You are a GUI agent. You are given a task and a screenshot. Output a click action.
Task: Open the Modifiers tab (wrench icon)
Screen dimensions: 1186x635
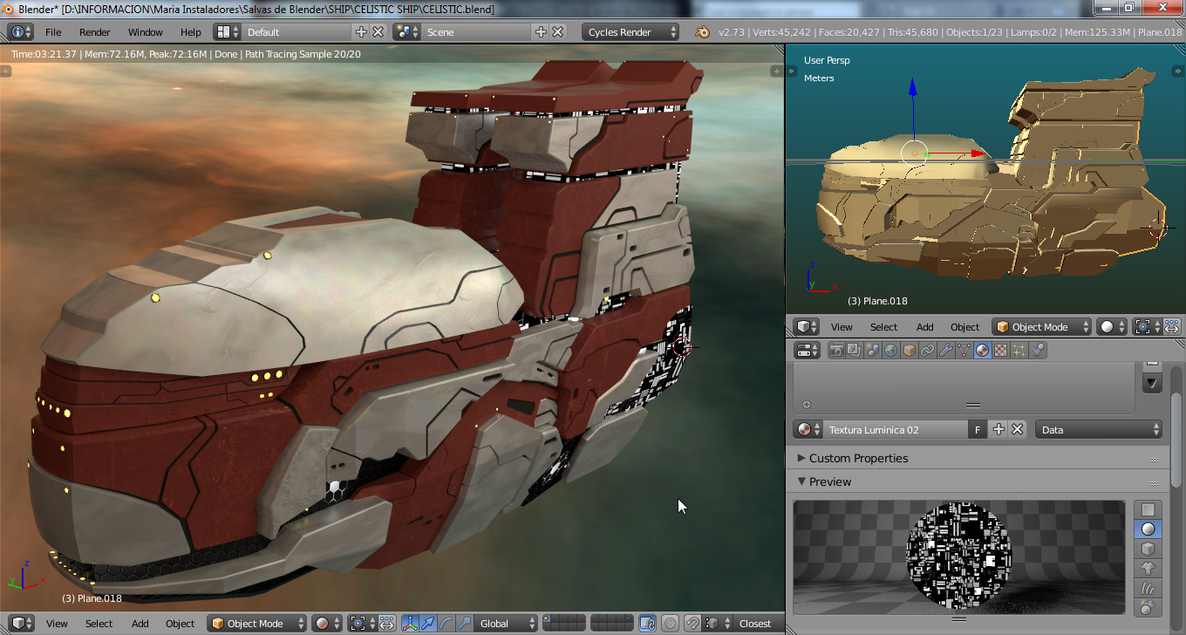coord(946,351)
